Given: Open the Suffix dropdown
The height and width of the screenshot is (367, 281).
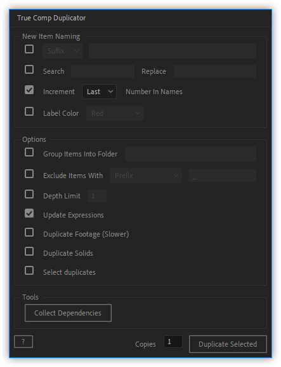Looking at the screenshot, I should [62, 51].
